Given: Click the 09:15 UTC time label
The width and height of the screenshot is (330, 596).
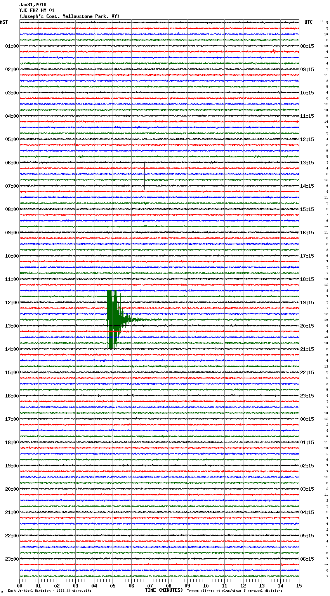Looking at the screenshot, I should (x=307, y=70).
